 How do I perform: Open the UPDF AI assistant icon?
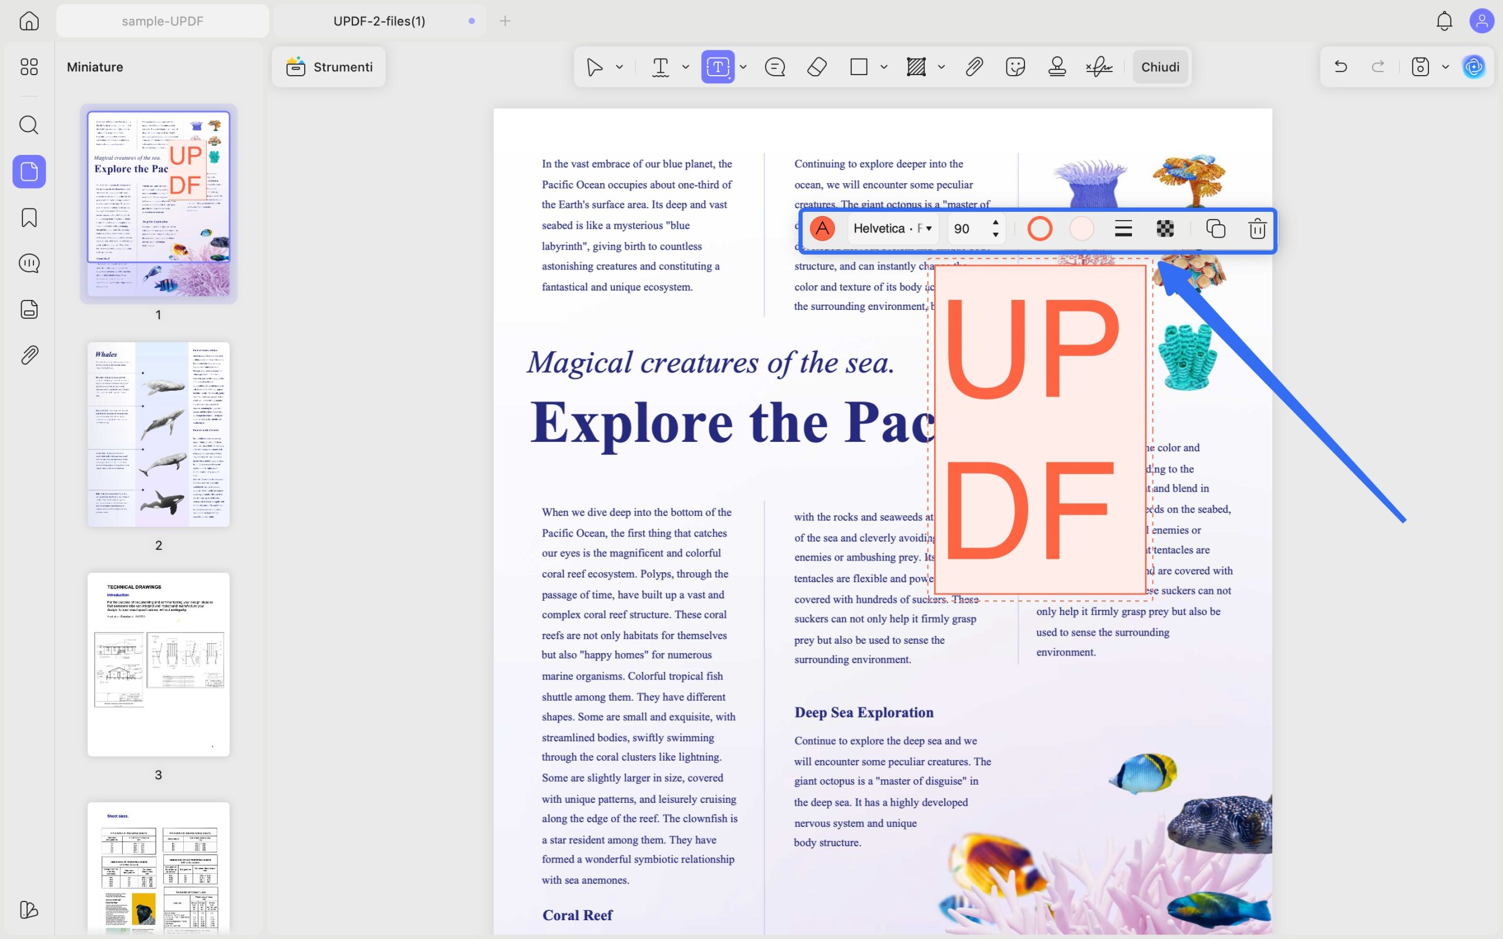(x=1474, y=66)
